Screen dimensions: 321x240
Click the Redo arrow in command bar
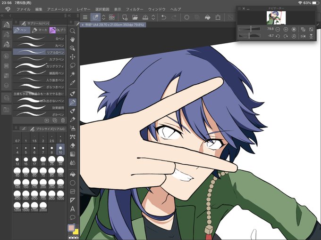pos(174,17)
